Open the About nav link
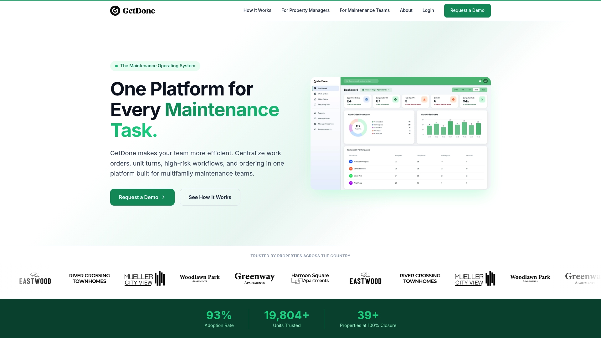Screen dimensions: 601x338 tap(406, 10)
